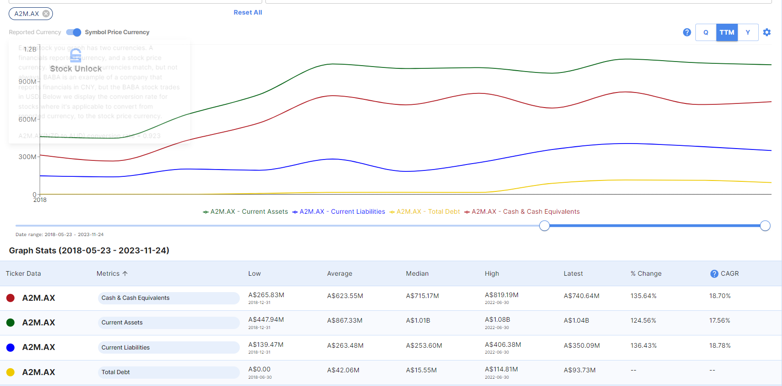Click blue swatch for Current Liabilities row
The height and width of the screenshot is (386, 782).
coord(10,347)
